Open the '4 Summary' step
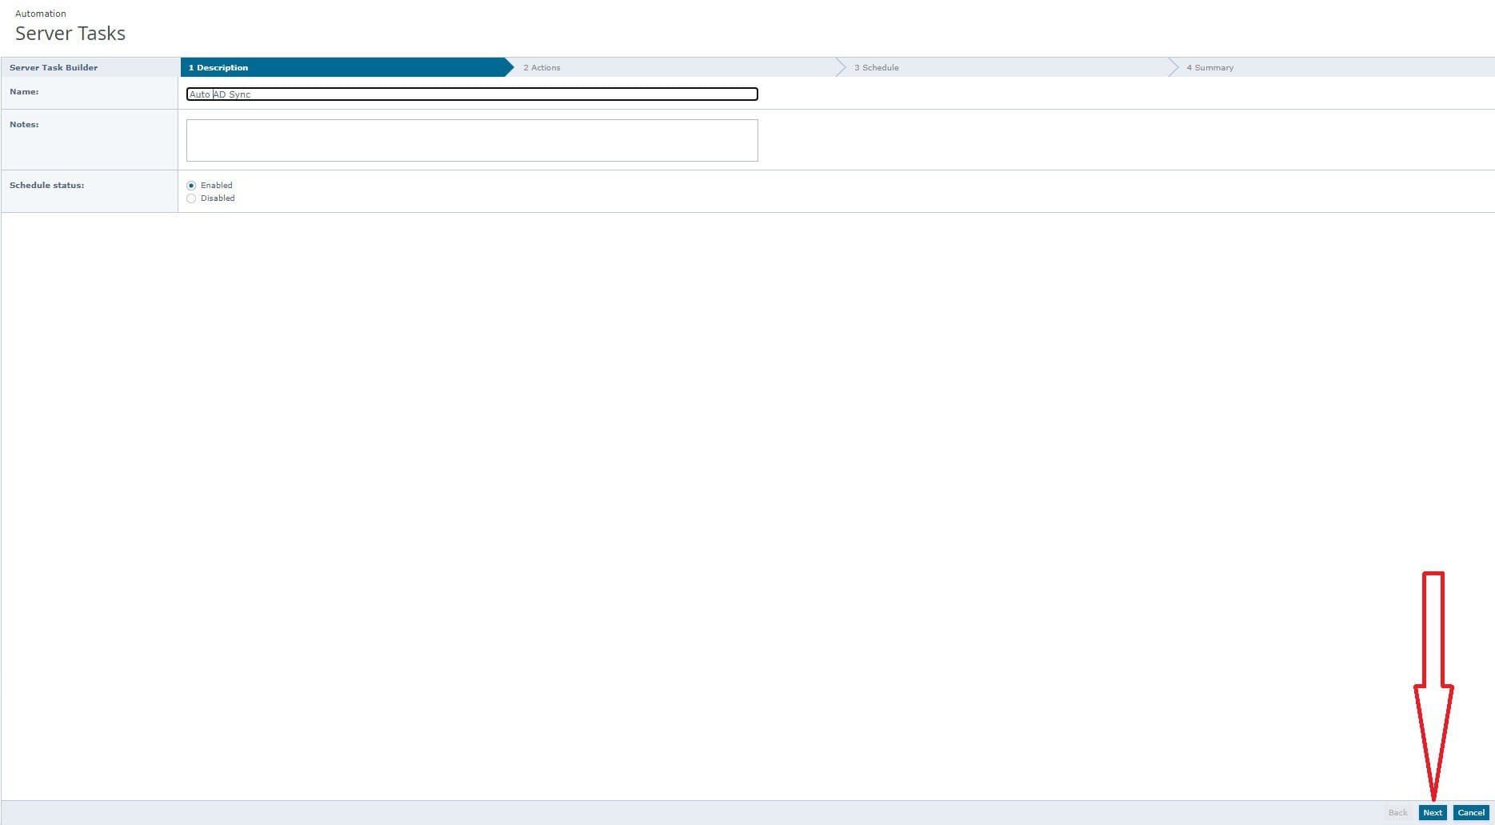This screenshot has width=1495, height=825. [1209, 68]
